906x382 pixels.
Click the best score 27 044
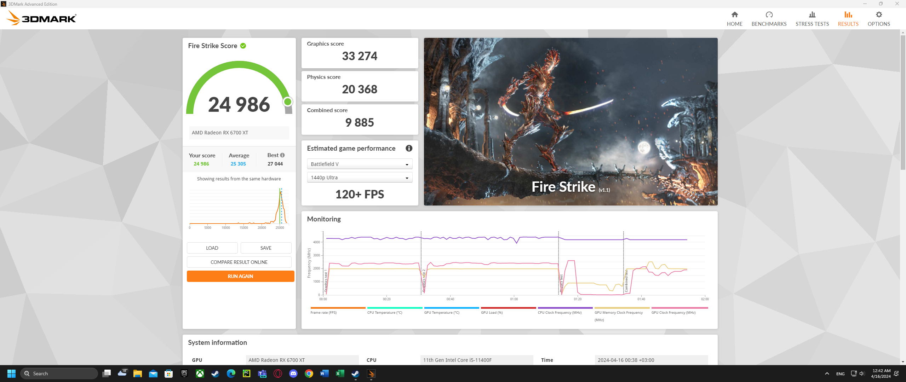pos(275,164)
